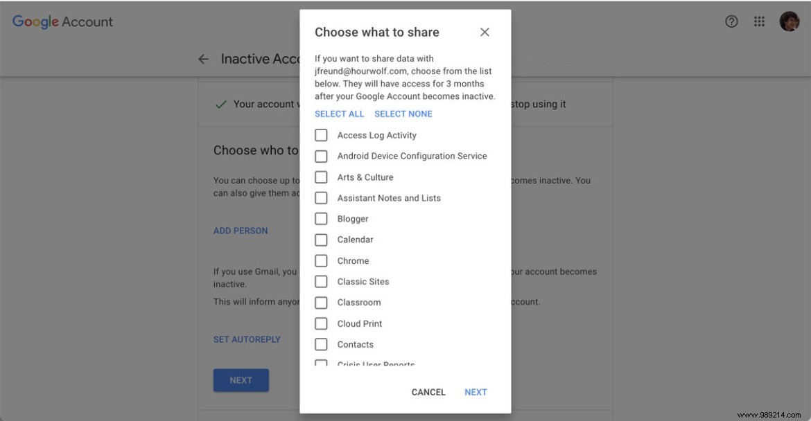The height and width of the screenshot is (421, 811).
Task: Check Assistant Notes and Lists
Action: (x=321, y=197)
